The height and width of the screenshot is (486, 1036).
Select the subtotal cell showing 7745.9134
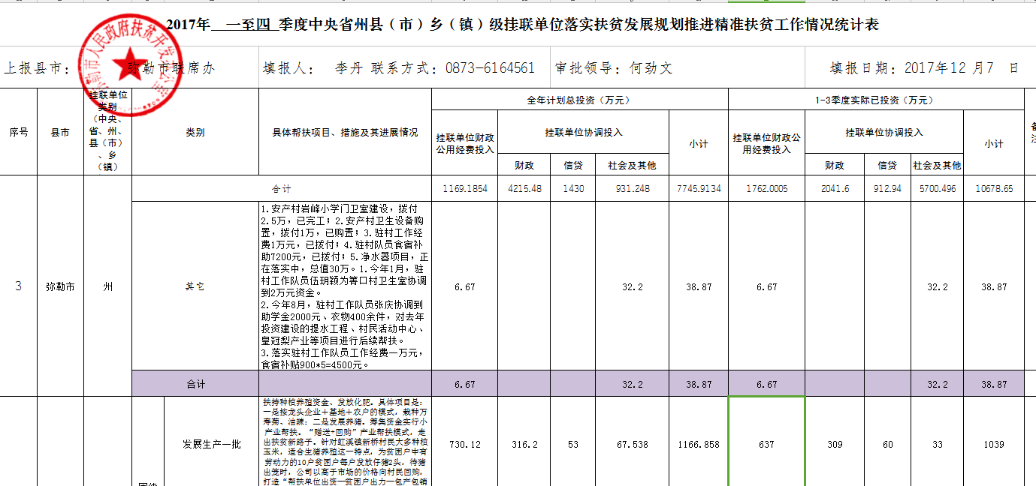click(699, 189)
